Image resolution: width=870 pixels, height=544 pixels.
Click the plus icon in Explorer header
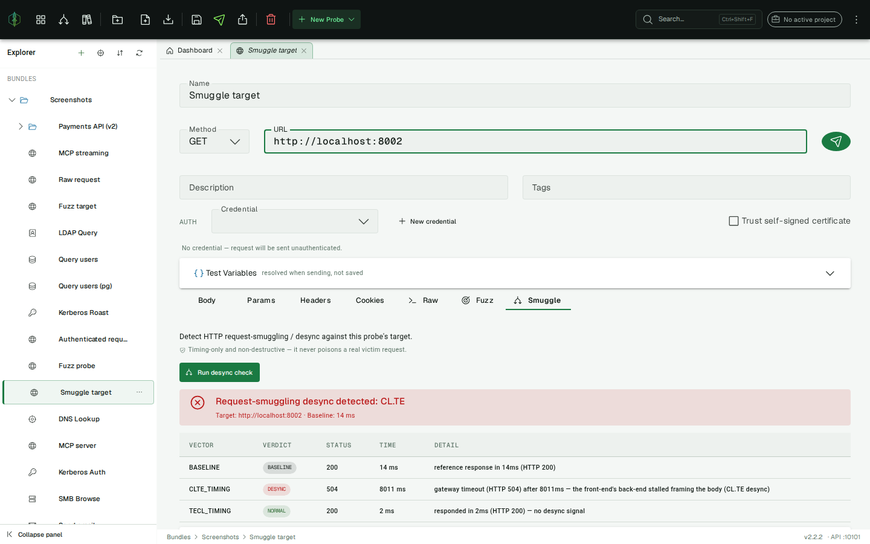(81, 53)
